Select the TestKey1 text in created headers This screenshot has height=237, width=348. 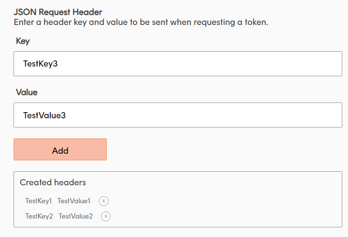[38, 201]
